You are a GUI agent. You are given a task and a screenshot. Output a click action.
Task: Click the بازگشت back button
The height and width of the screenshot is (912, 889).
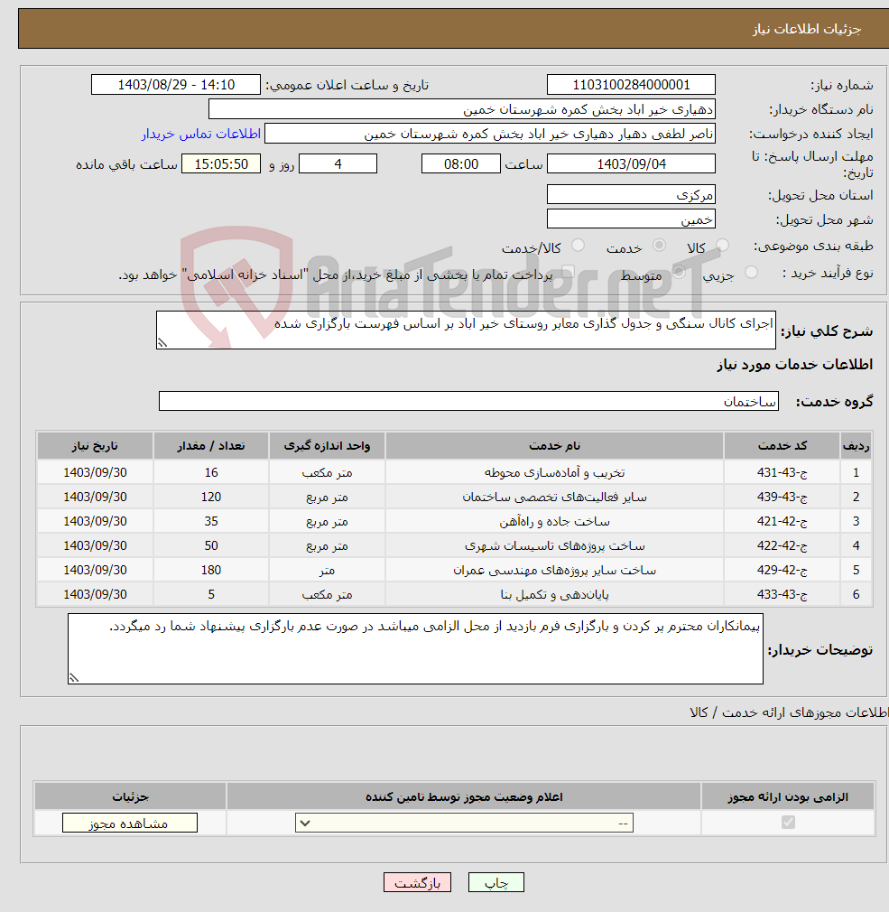pyautogui.click(x=418, y=882)
